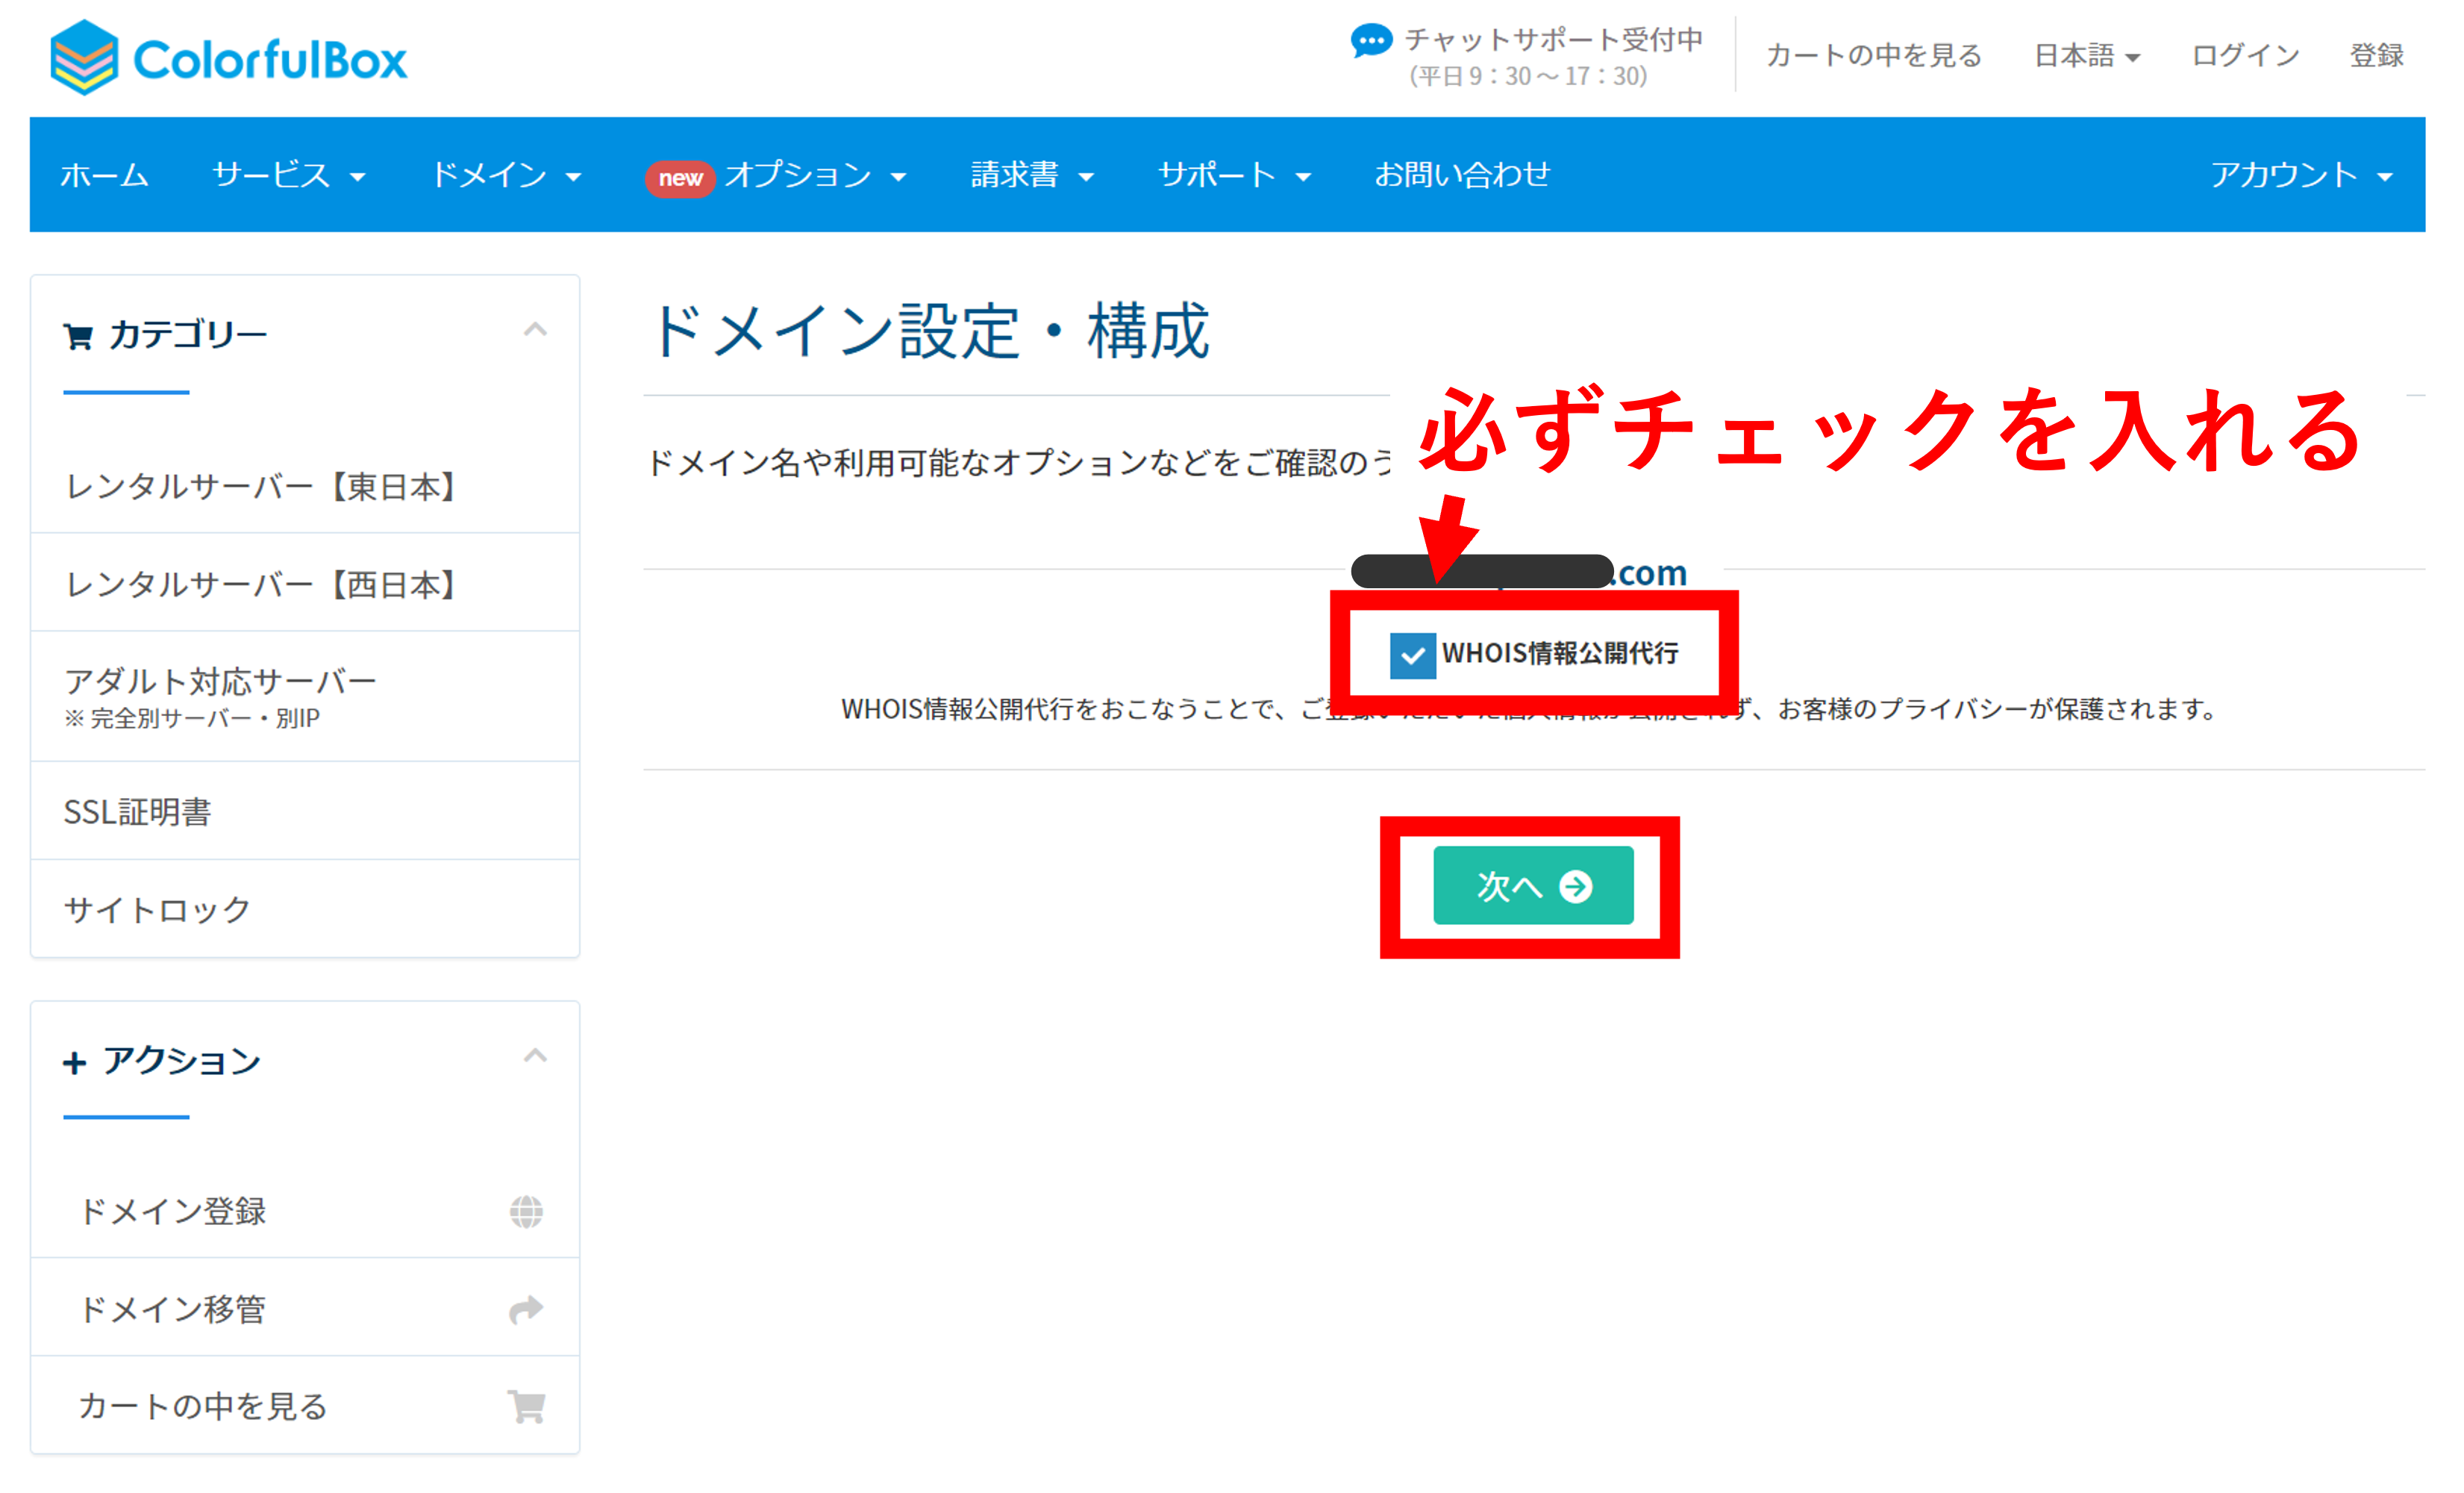Open the chat support speech bubble icon

point(1370,41)
